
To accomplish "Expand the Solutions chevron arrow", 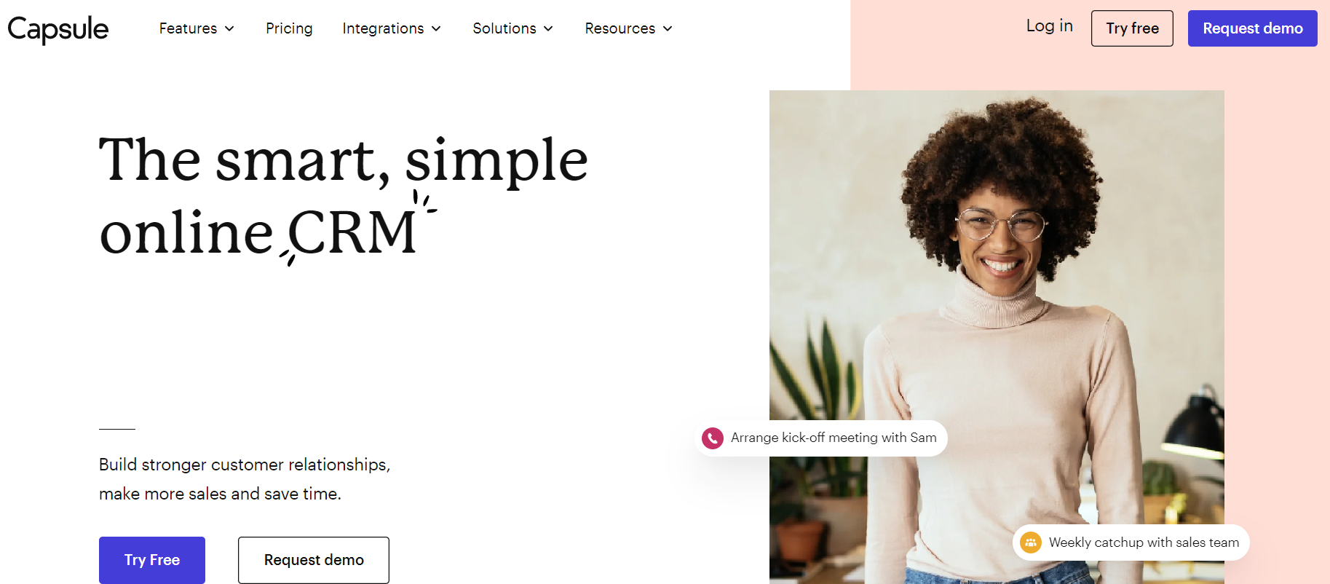I will (548, 28).
